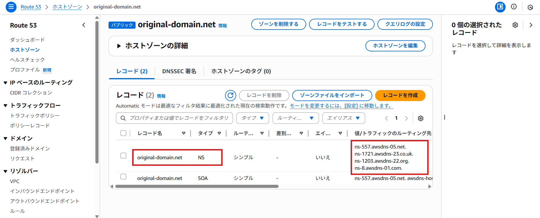The image size is (540, 218).
Task: Check the SOA record row
Action: click(x=123, y=177)
